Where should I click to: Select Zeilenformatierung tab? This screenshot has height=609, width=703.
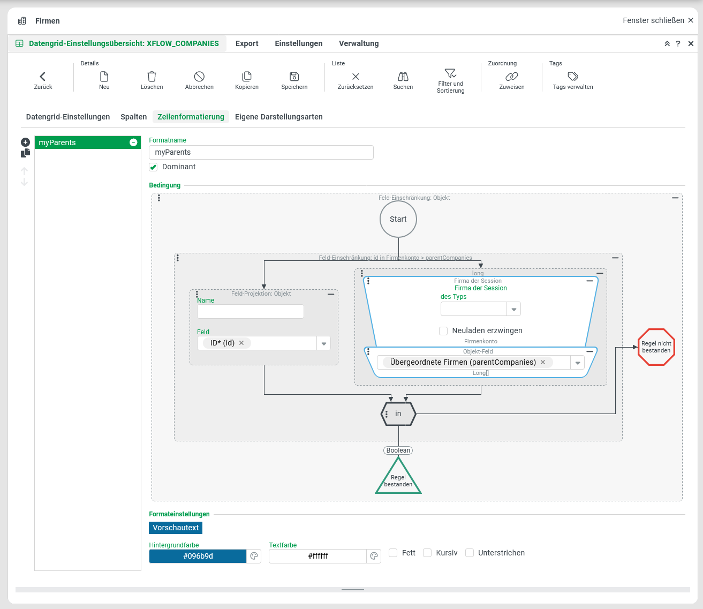click(191, 117)
